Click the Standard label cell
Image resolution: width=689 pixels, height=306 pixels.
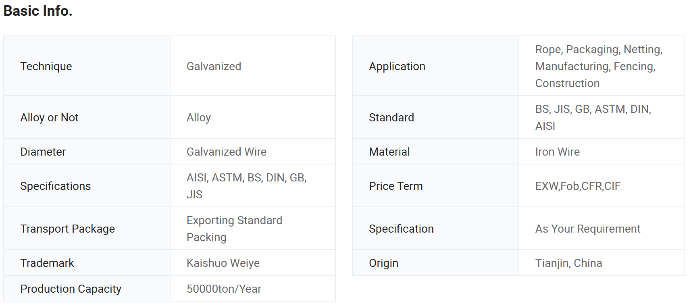click(435, 117)
